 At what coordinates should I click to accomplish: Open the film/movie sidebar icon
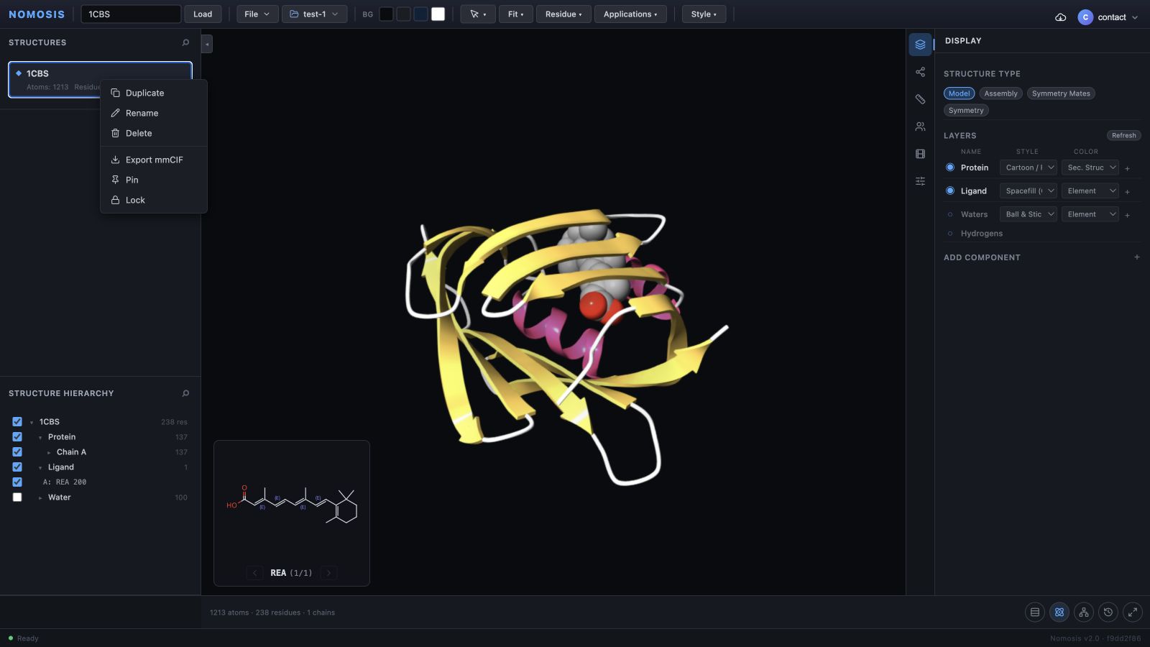920,154
